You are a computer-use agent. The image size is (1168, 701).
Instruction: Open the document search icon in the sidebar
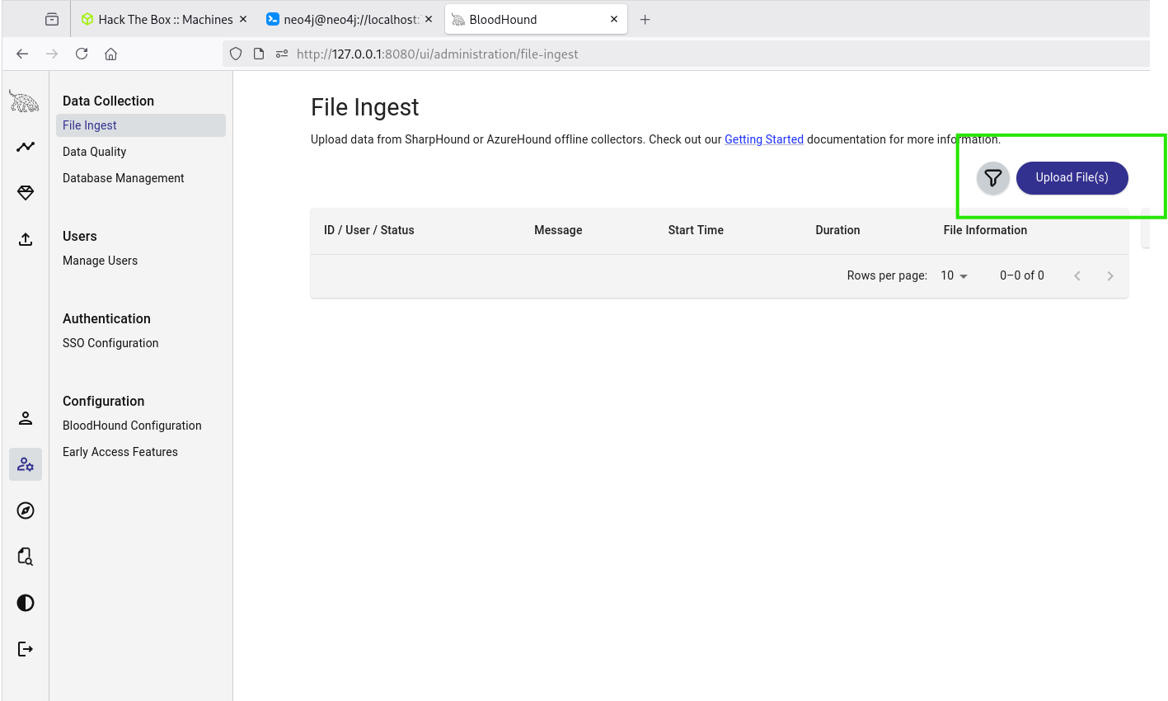[26, 557]
